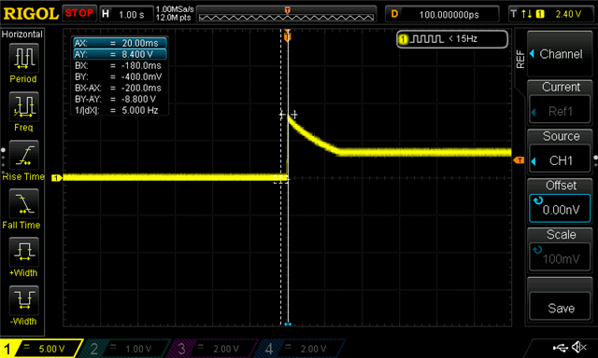The image size is (598, 358).
Task: Click the orange trigger level marker on right edge
Action: coord(519,160)
